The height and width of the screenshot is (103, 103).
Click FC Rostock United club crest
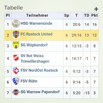[x=16, y=34]
